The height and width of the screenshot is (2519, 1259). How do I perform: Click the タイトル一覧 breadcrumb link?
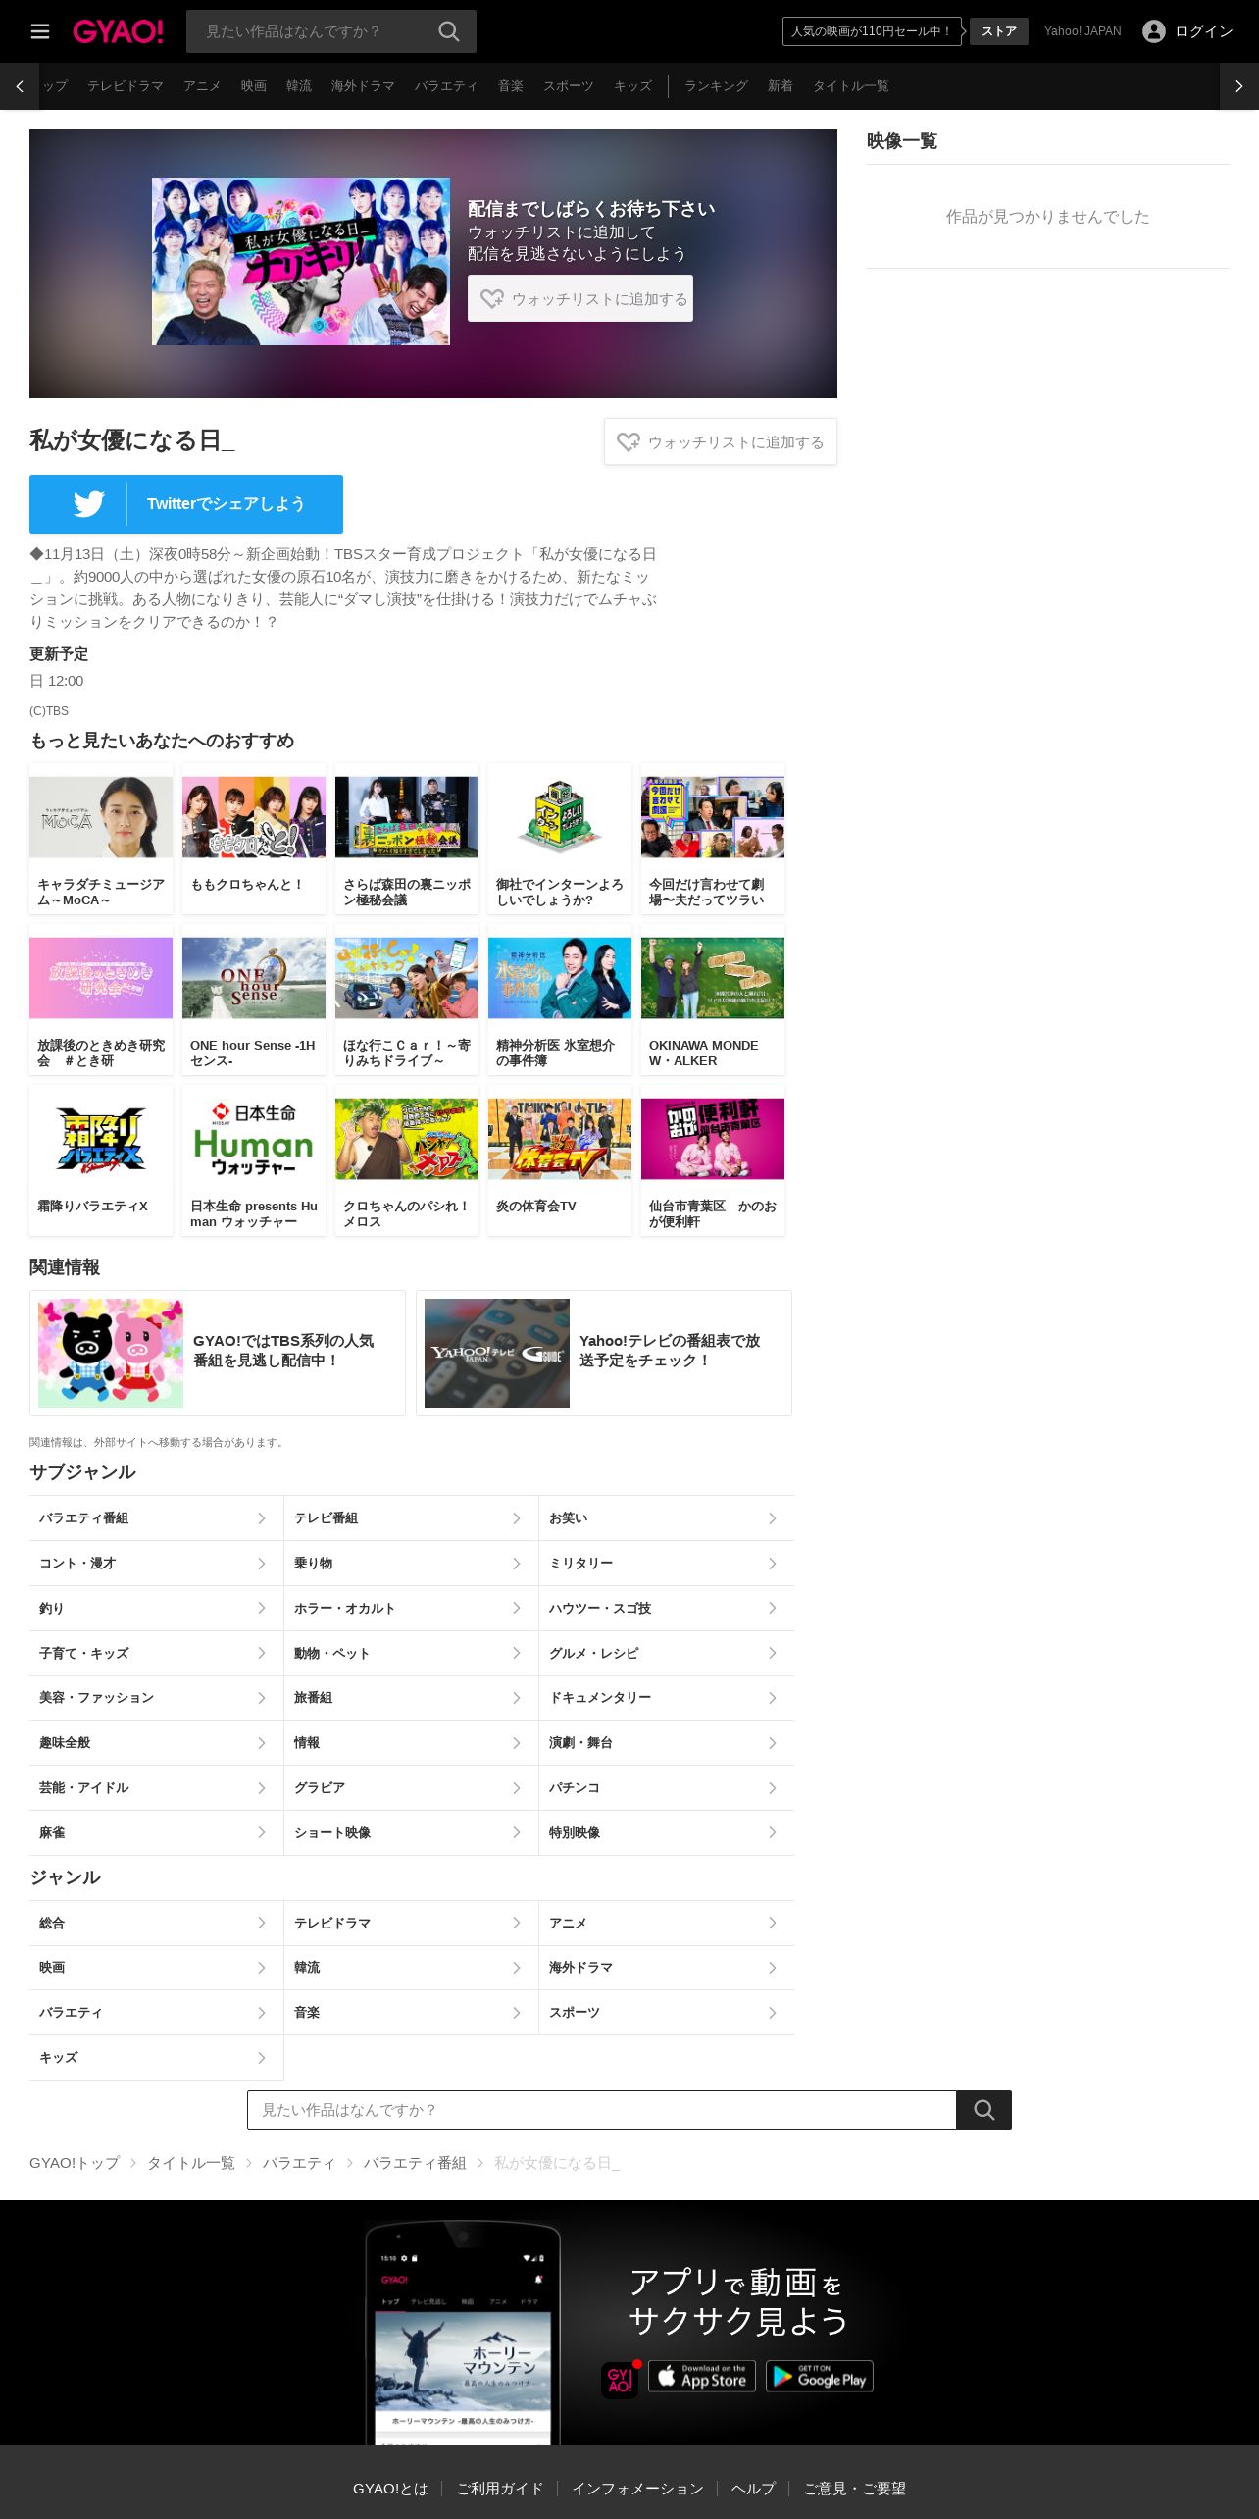pos(191,2163)
